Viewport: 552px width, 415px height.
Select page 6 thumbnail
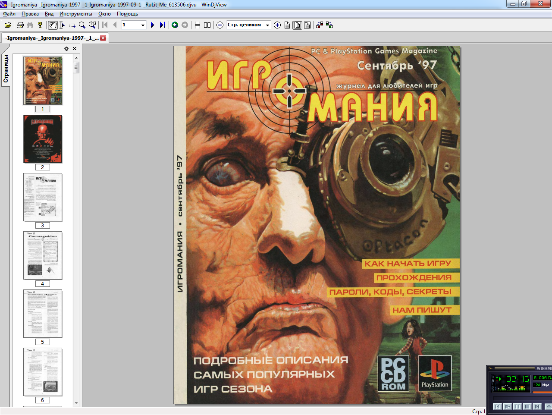(x=43, y=372)
